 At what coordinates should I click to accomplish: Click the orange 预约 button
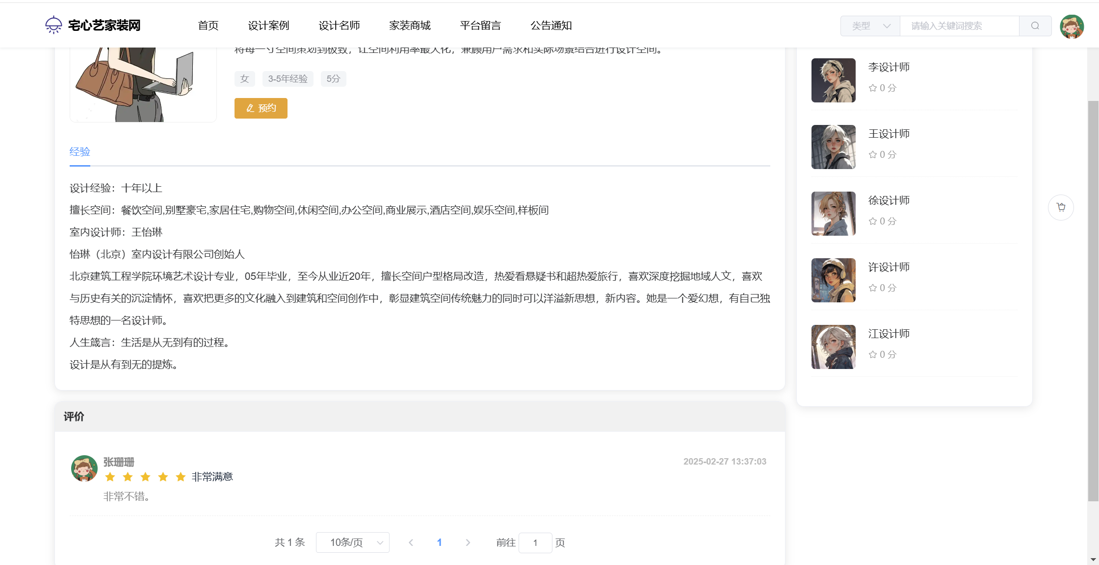tap(261, 108)
